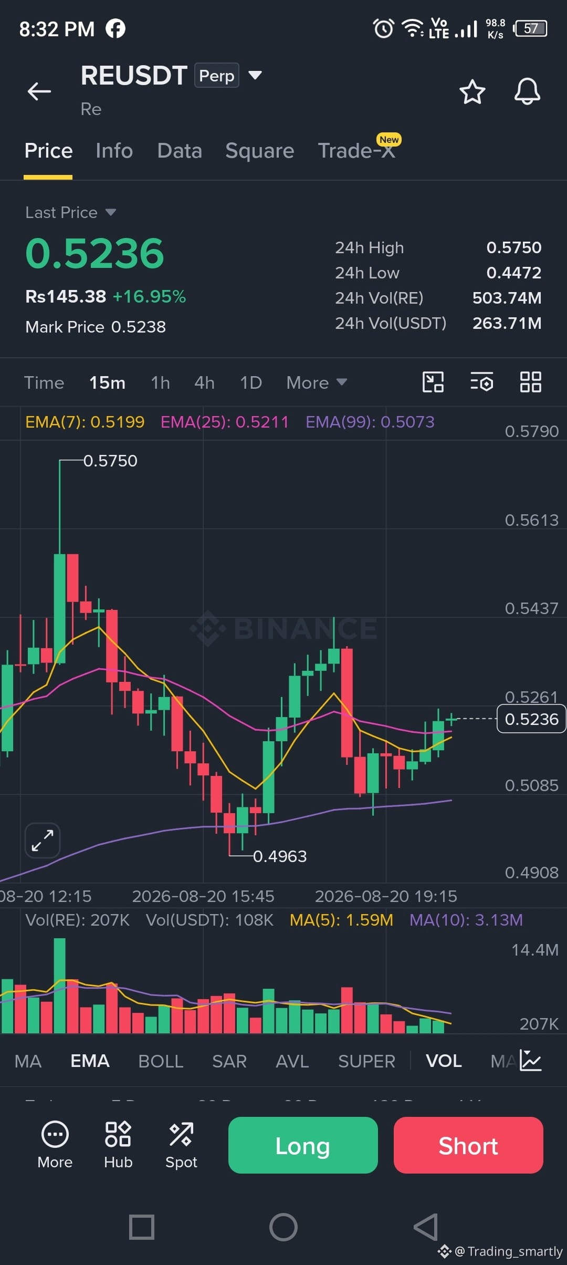This screenshot has width=567, height=1265.
Task: Tap the Vol(RE): 207K label
Action: click(77, 920)
